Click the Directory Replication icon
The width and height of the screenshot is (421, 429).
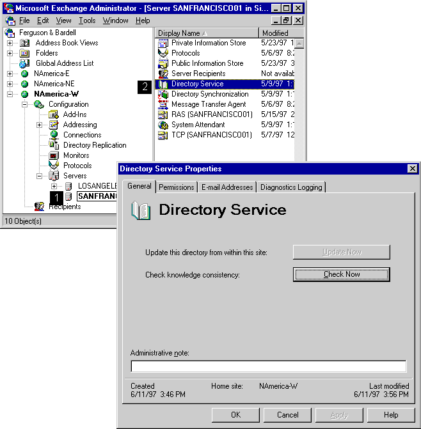click(54, 145)
